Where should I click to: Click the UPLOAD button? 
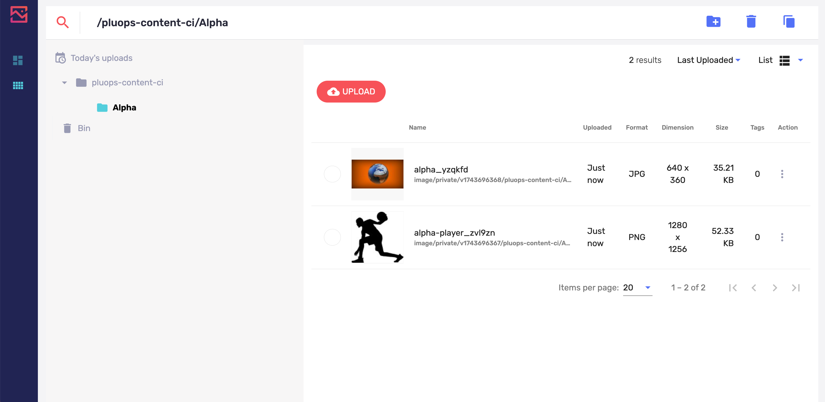click(351, 91)
